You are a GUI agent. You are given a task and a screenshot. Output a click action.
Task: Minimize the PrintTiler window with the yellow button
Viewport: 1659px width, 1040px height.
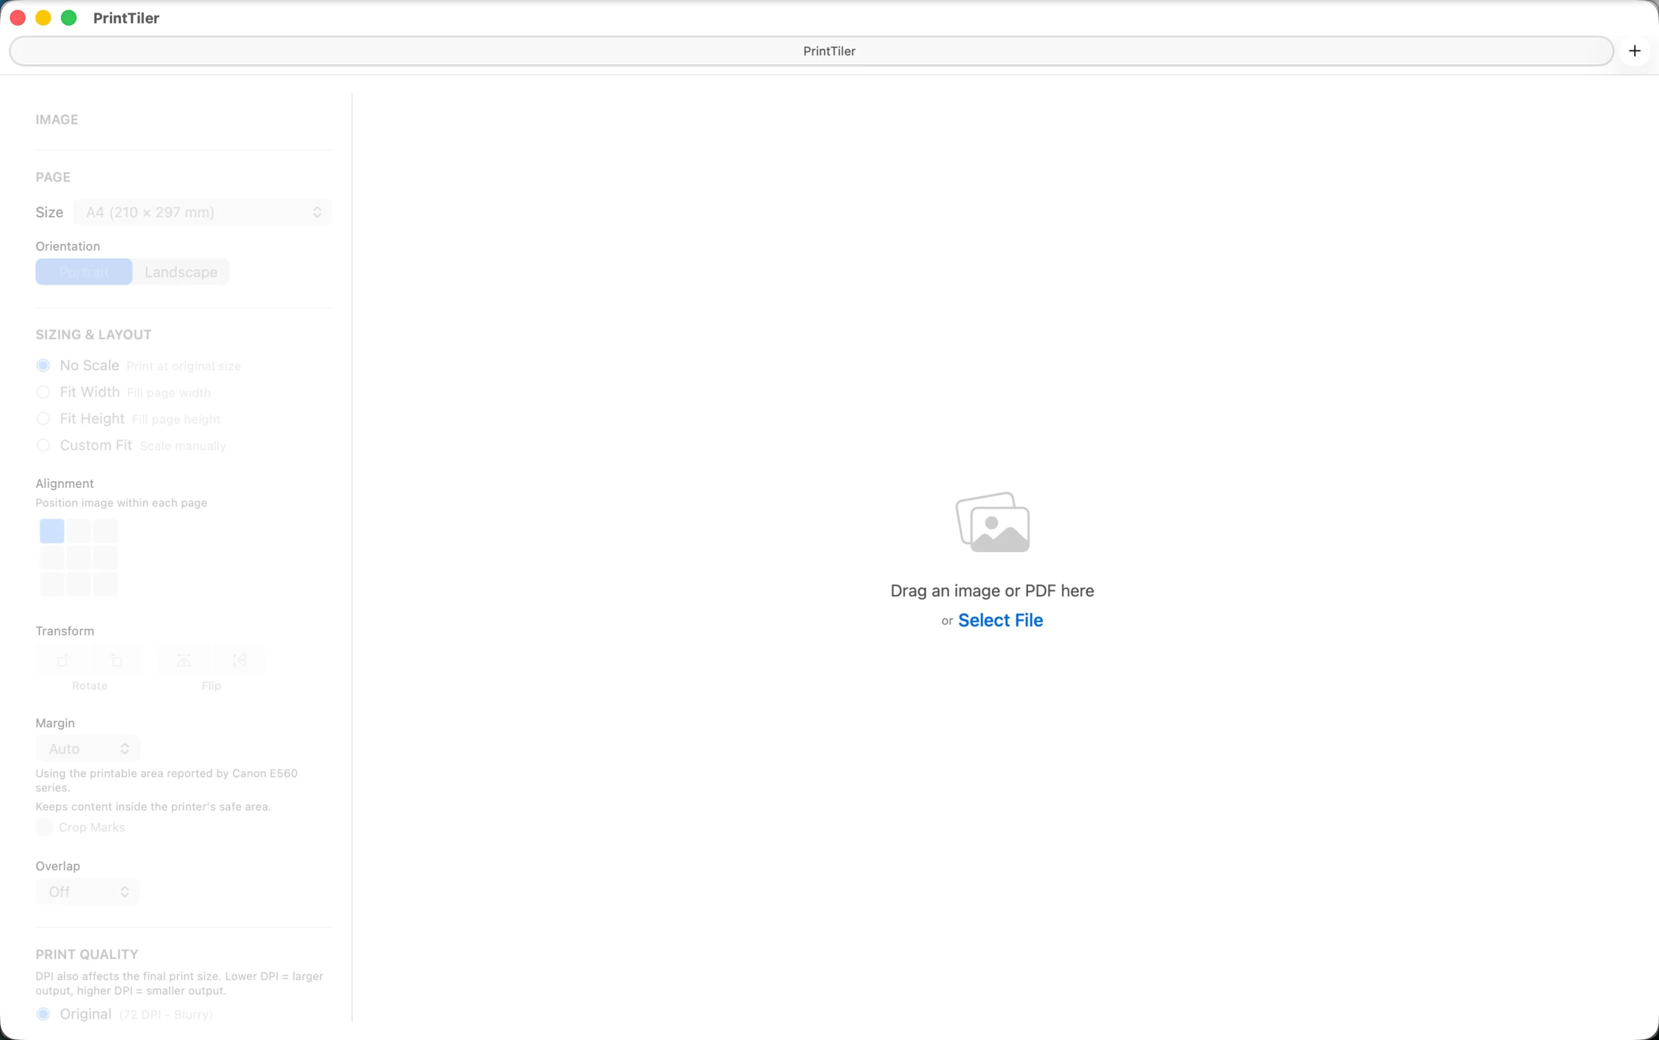pos(44,18)
